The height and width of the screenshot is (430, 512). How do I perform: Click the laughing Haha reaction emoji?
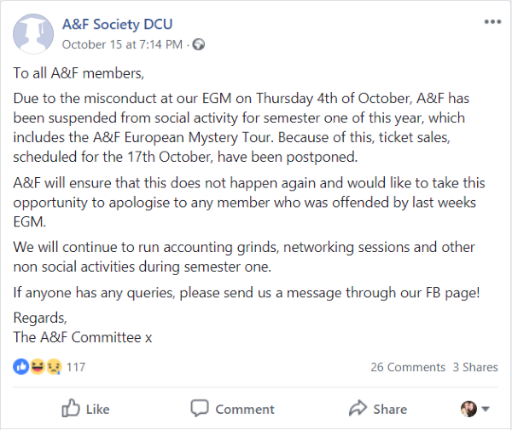point(38,367)
